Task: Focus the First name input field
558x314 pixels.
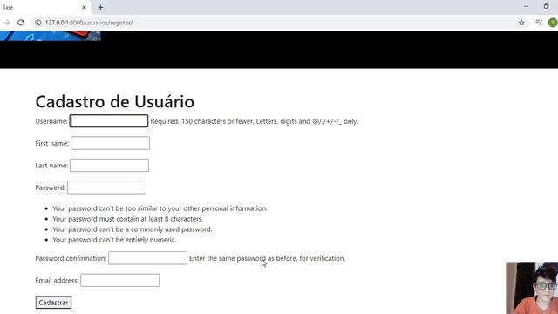Action: pos(110,143)
